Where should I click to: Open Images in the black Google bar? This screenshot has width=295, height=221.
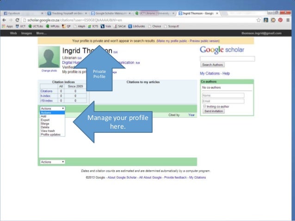click(x=26, y=33)
